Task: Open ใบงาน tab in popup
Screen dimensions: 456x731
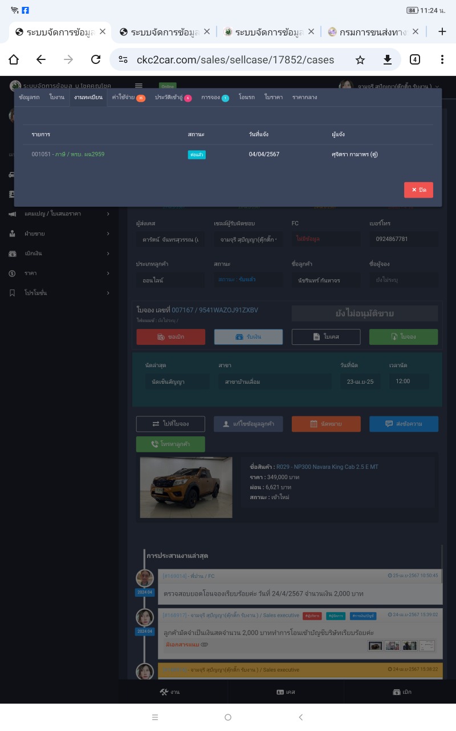Action: coord(56,98)
